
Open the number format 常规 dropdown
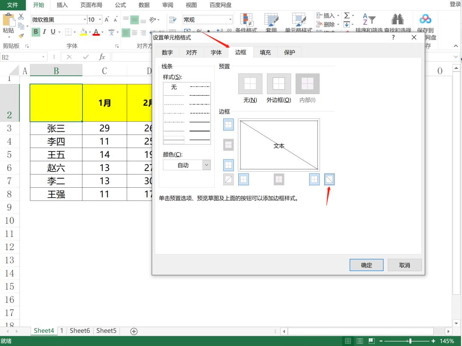coord(229,19)
